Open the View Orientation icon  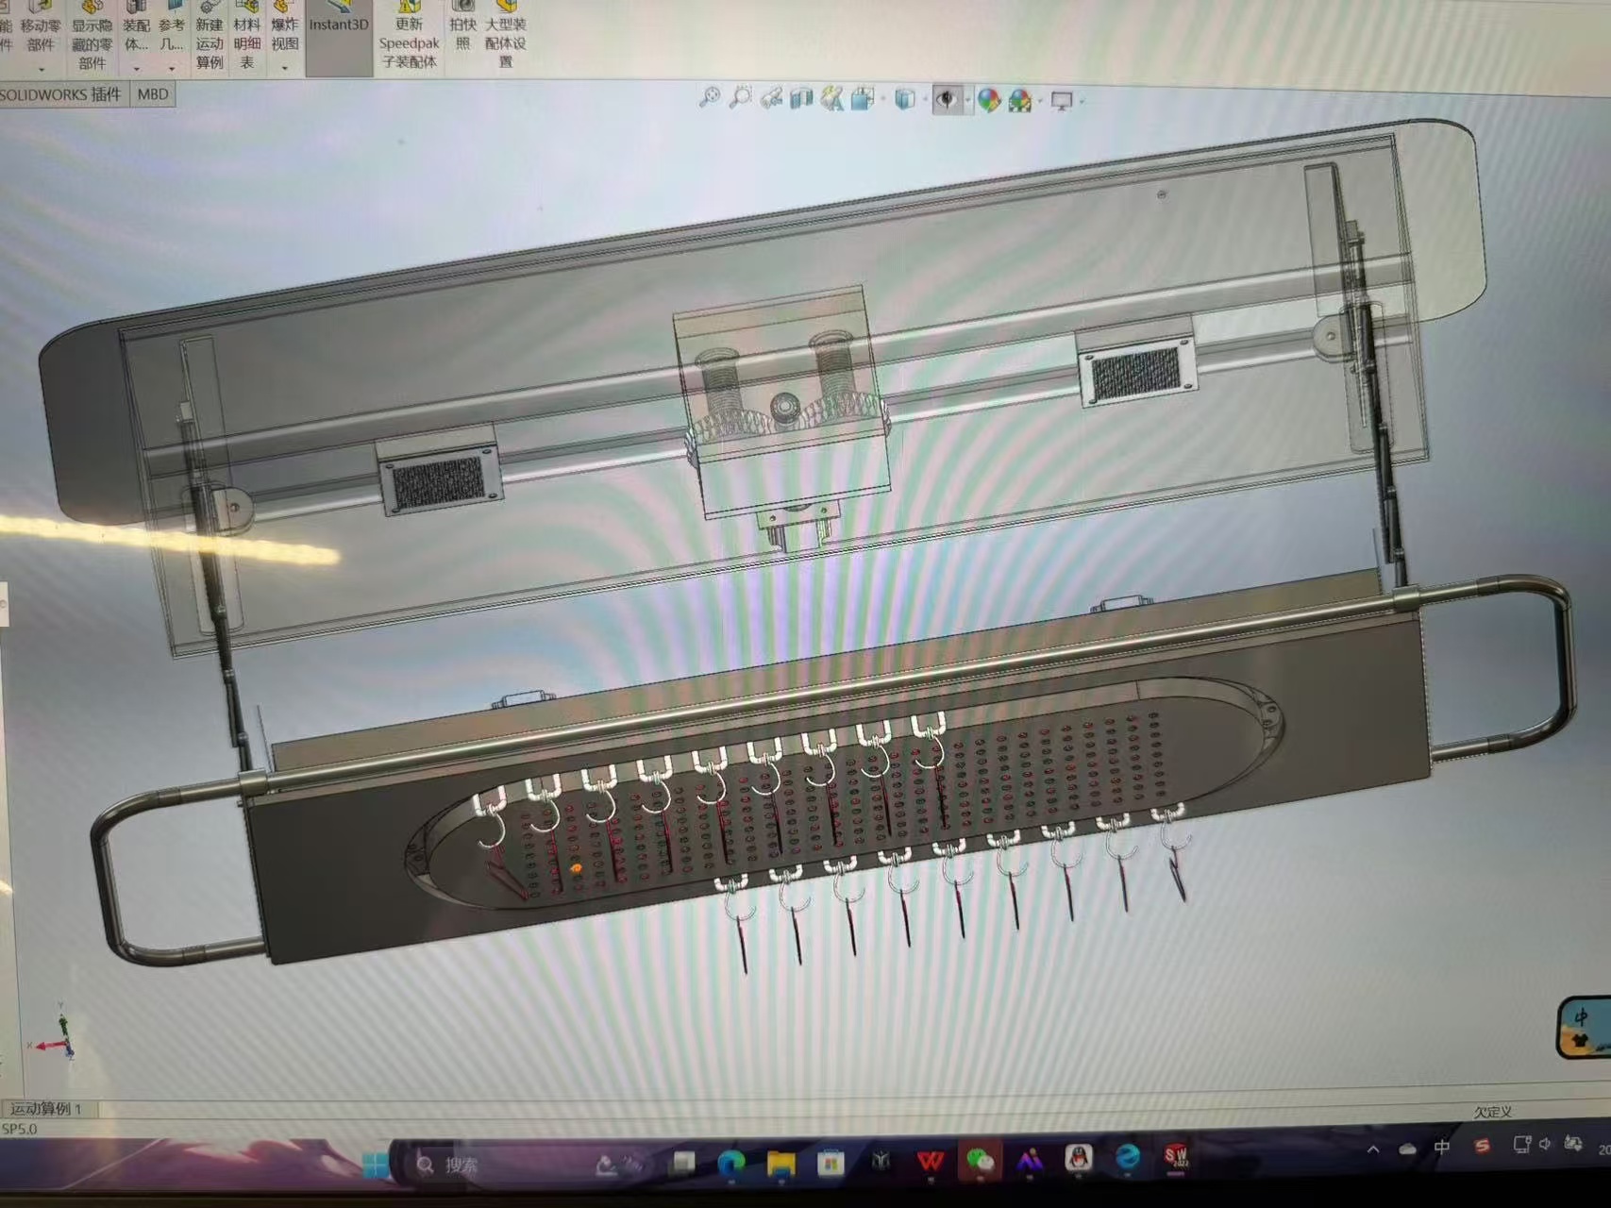click(x=862, y=97)
